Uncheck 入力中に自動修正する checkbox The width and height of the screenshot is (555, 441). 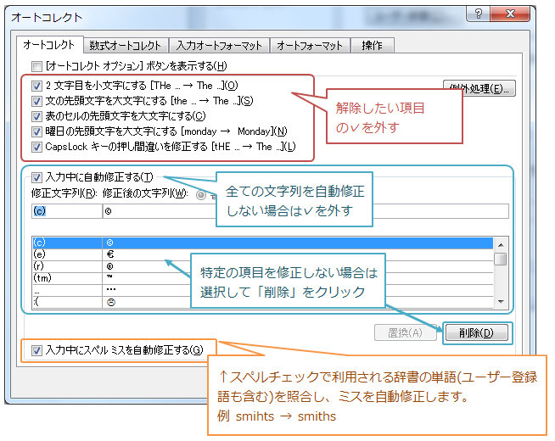(36, 177)
